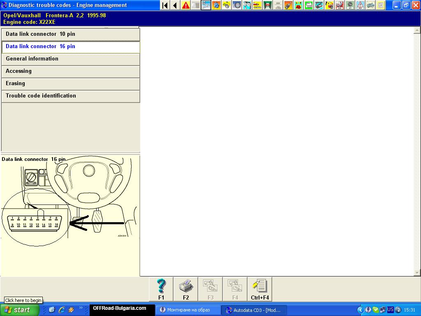Click the black back arrow toolbar icon
The image size is (421, 316).
pos(175,5)
